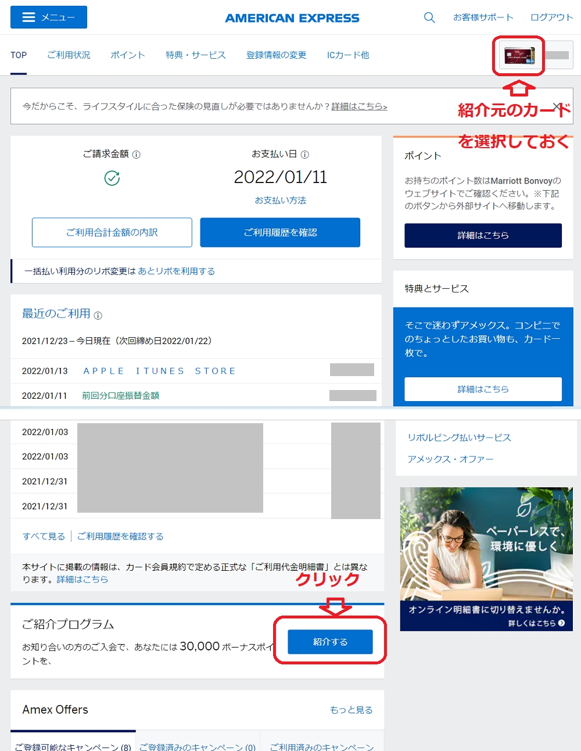Click the search magnifier icon

pyautogui.click(x=429, y=17)
